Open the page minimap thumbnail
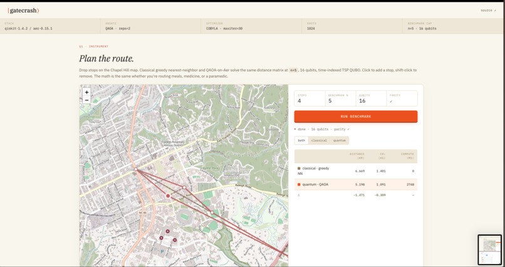Screen dimensions: 505x267 tap(489, 249)
